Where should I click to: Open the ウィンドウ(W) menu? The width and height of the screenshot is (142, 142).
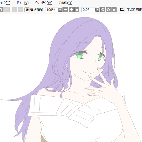(44, 3)
